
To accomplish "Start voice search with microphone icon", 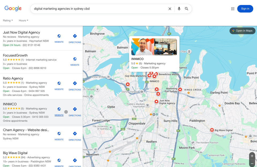I will pyautogui.click(x=179, y=9).
